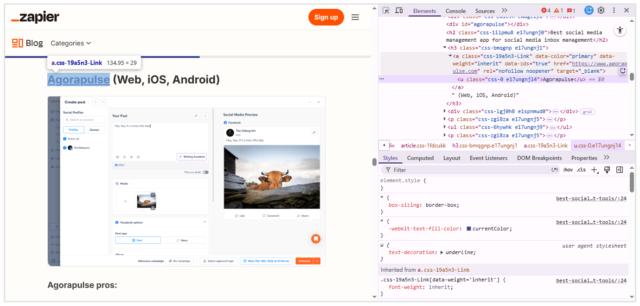
Task: Open the accessibility figure icon
Action: point(620,31)
